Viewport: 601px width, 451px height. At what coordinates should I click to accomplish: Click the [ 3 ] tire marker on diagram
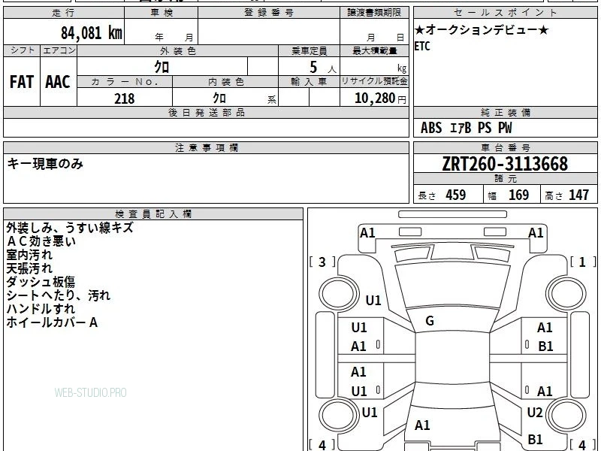(x=322, y=262)
